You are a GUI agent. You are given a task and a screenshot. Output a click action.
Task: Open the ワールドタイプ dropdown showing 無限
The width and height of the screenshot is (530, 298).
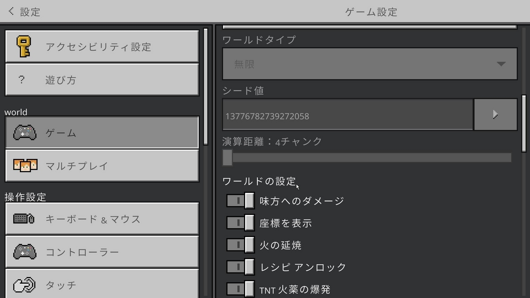pos(370,64)
